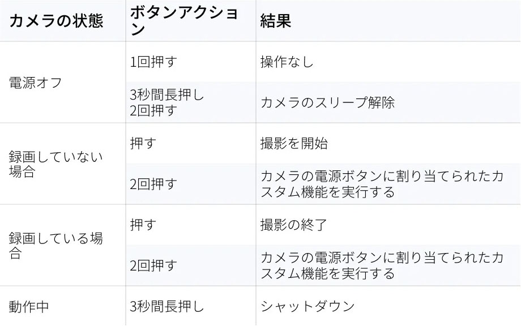Image resolution: width=521 pixels, height=326 pixels.
Task: Click the シャットダウン result cell
Action: [x=308, y=307]
